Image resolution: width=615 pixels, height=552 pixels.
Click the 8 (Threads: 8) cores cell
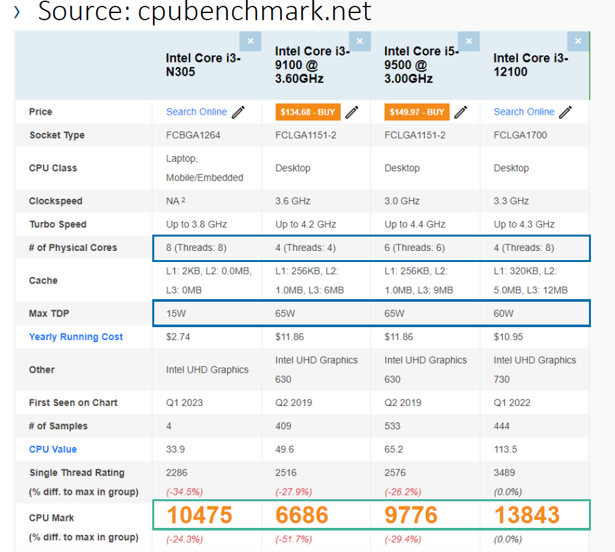[196, 248]
